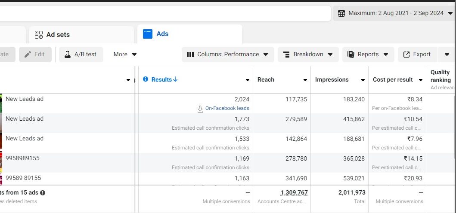Switch to the Ad sets tab

[x=58, y=34]
